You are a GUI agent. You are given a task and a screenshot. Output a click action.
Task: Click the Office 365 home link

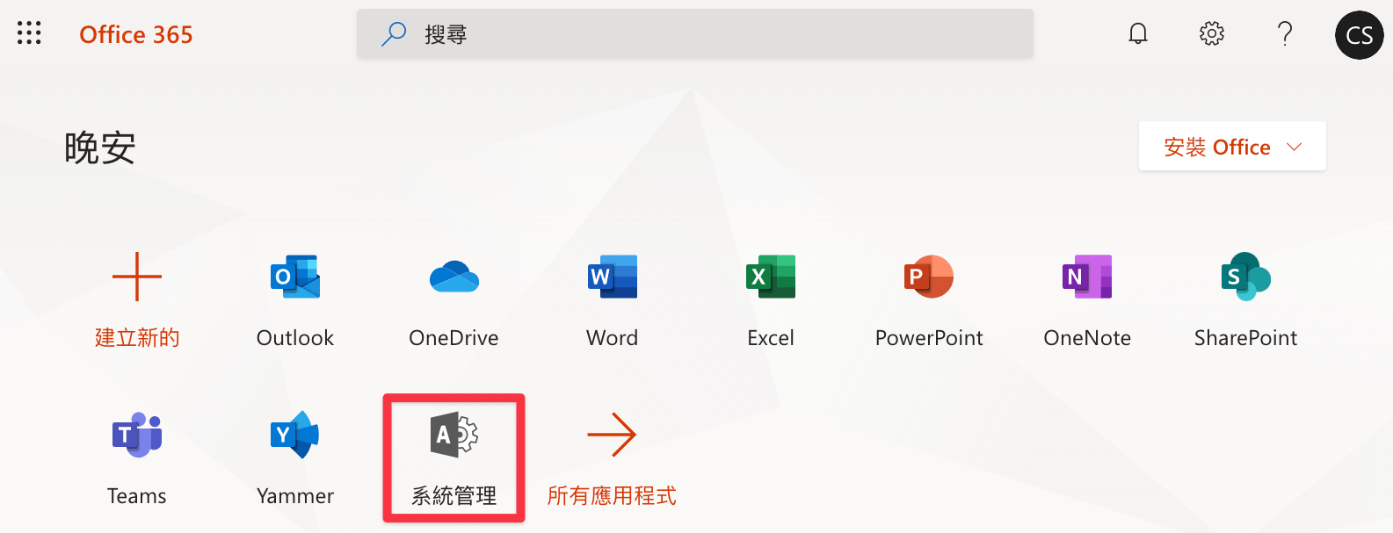(x=136, y=34)
